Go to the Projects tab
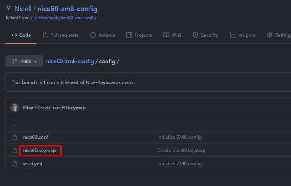Image resolution: width=291 pixels, height=186 pixels. pos(139,35)
